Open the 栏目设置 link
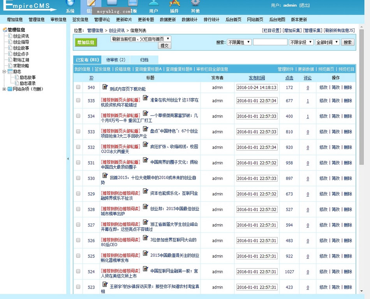Viewport: 370px width, 299px height. (271, 30)
